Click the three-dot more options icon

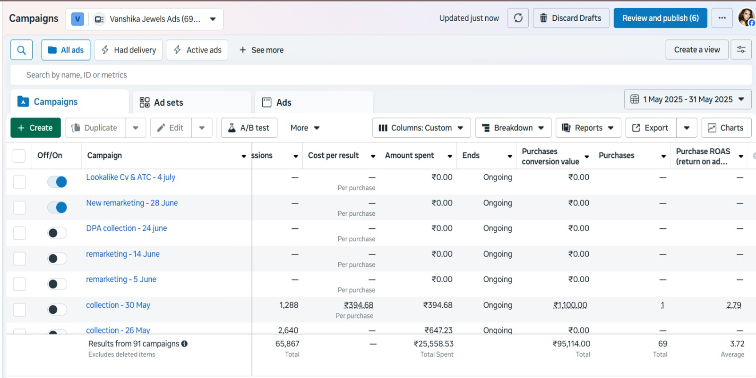coord(722,18)
